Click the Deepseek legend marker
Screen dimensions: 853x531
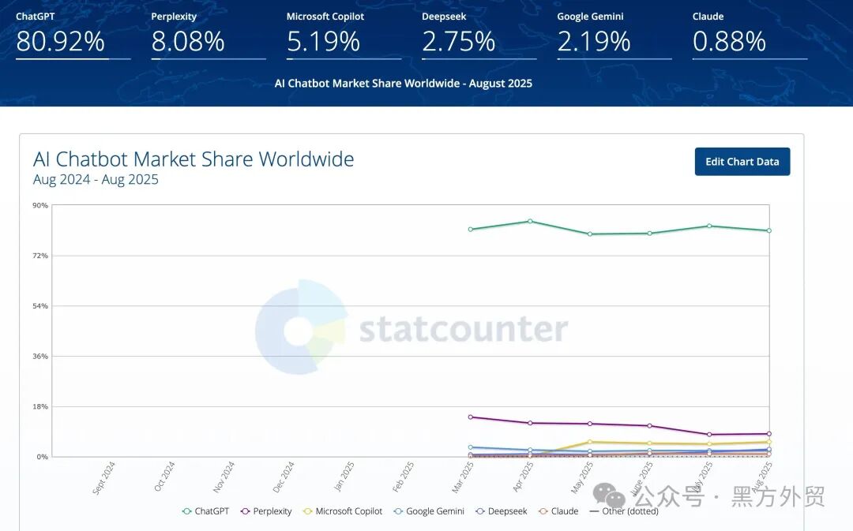[481, 511]
